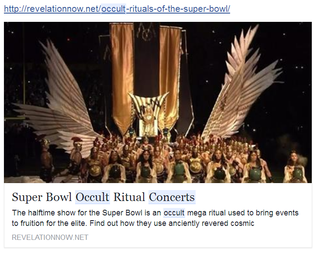This screenshot has width=317, height=253.
Task: Open the 'Super Bowl Occult Ritual Concerts' headline
Action: tap(103, 197)
